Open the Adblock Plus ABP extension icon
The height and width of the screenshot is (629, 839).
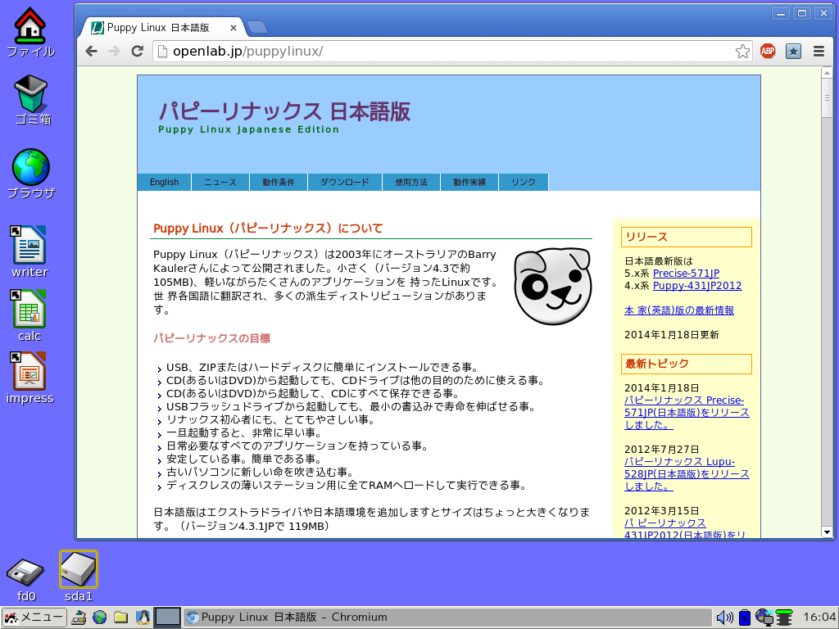click(768, 52)
